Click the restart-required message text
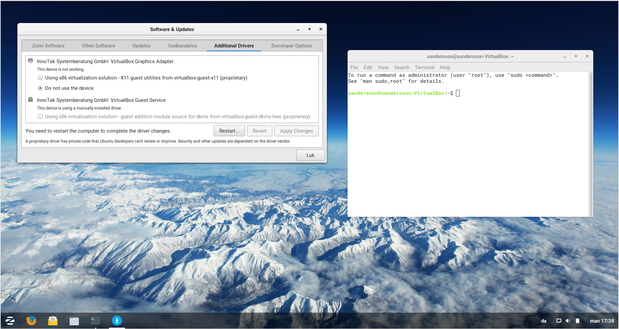The height and width of the screenshot is (329, 619). click(98, 131)
